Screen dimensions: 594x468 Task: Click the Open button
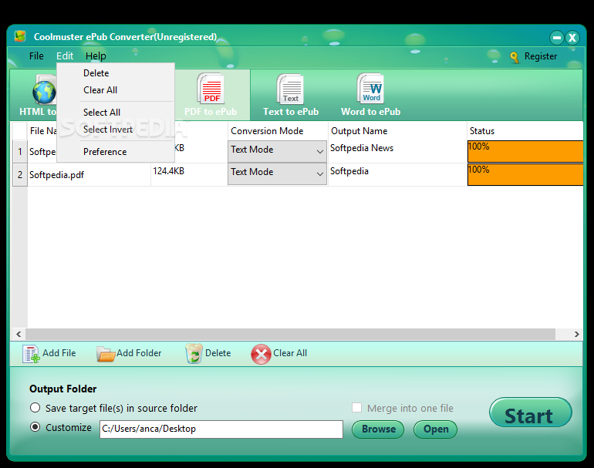coord(436,429)
